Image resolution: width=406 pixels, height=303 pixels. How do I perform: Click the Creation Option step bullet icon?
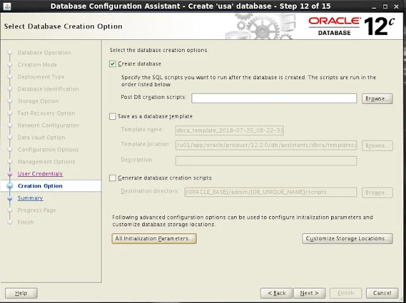[x=10, y=186]
